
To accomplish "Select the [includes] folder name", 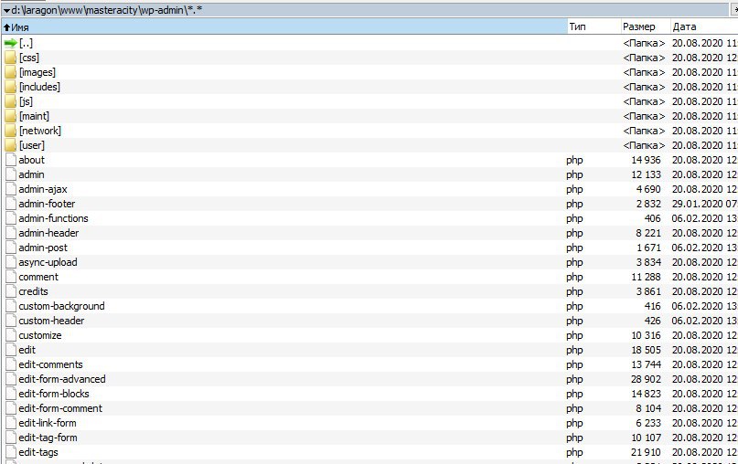I will click(x=39, y=87).
